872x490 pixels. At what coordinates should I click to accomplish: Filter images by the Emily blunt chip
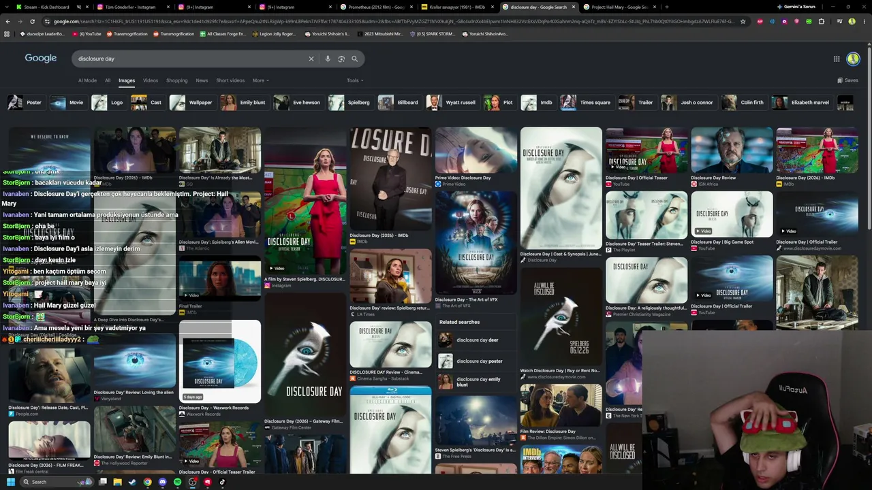pyautogui.click(x=245, y=103)
